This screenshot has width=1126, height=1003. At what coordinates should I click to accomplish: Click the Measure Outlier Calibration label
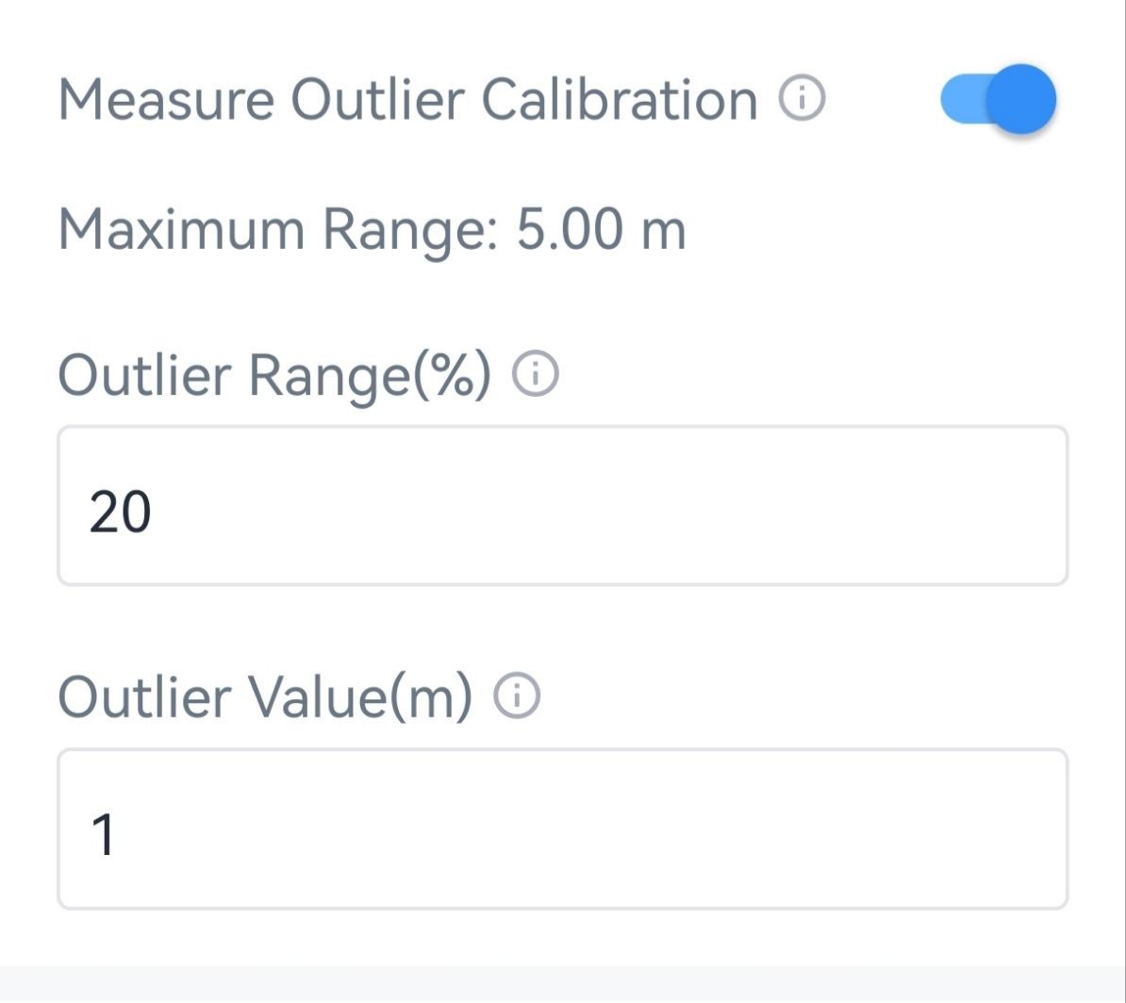(x=407, y=99)
